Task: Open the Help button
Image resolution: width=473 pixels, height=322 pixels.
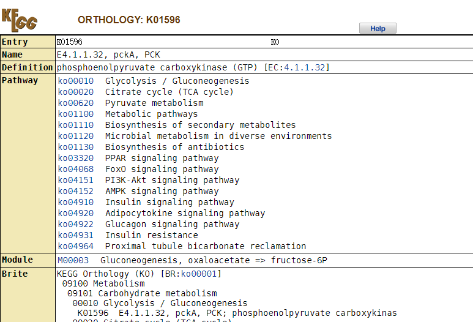Action: tap(378, 28)
